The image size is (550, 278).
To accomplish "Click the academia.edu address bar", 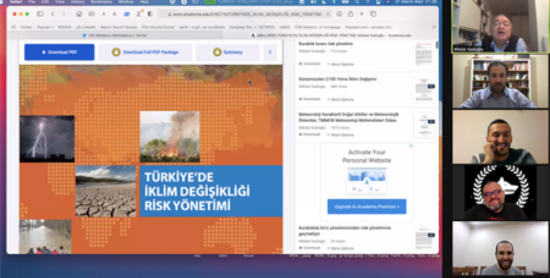I will pyautogui.click(x=243, y=14).
